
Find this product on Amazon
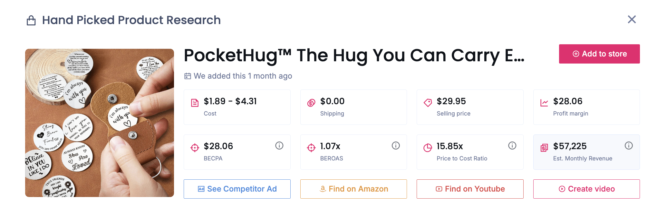coord(353,189)
